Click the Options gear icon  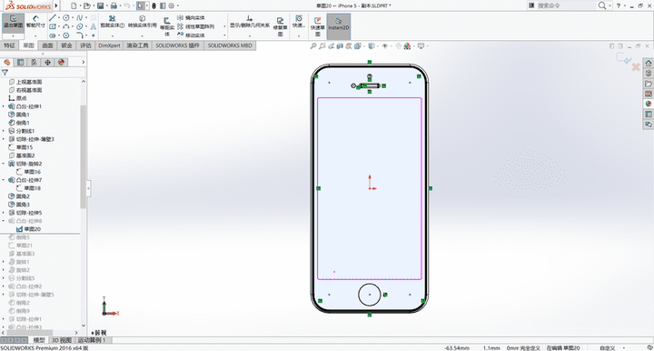pos(171,5)
